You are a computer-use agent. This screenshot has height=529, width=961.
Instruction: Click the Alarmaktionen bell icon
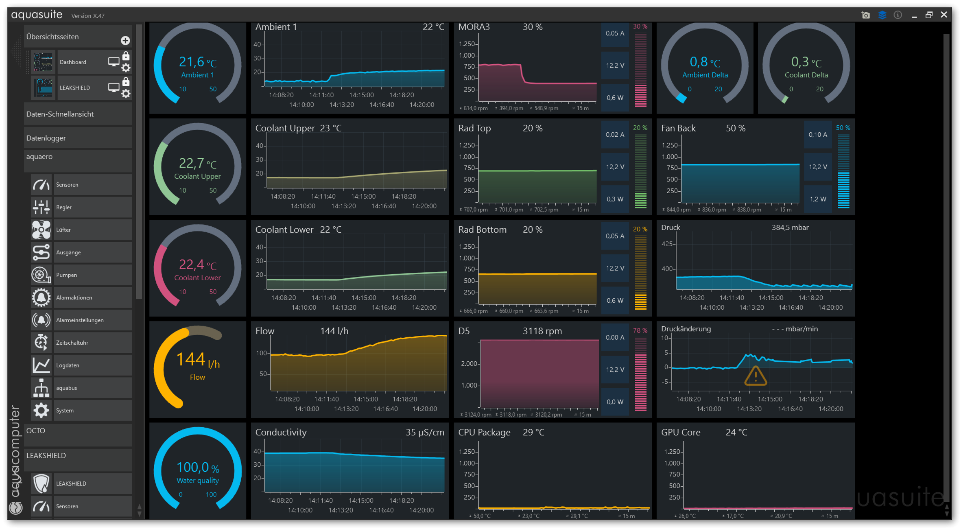tap(41, 297)
